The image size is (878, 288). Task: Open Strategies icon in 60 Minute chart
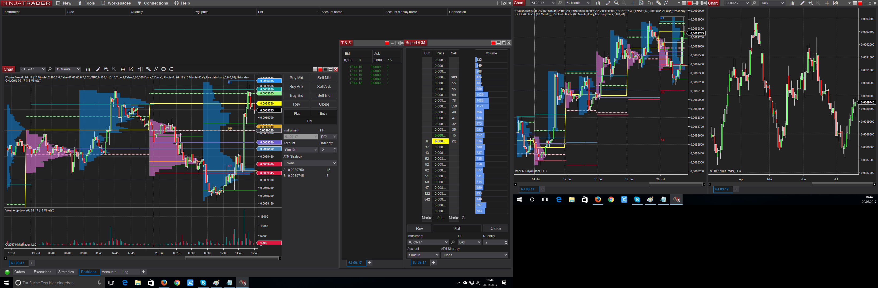pos(666,3)
